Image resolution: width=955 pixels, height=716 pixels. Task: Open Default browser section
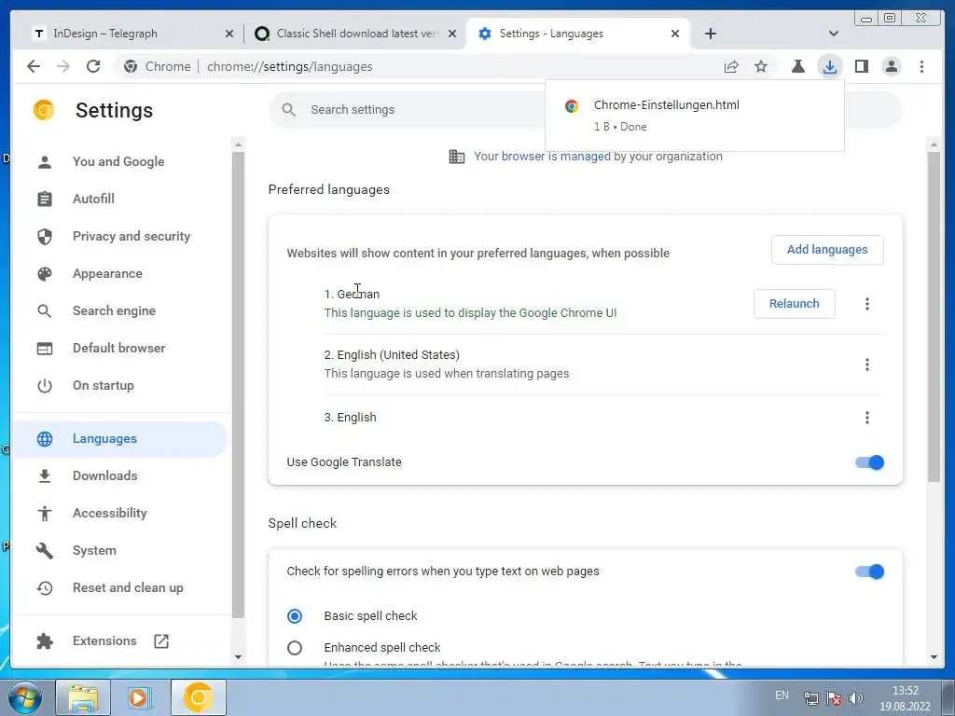[x=118, y=349]
